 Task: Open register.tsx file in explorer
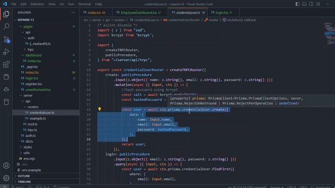[x=33, y=84]
